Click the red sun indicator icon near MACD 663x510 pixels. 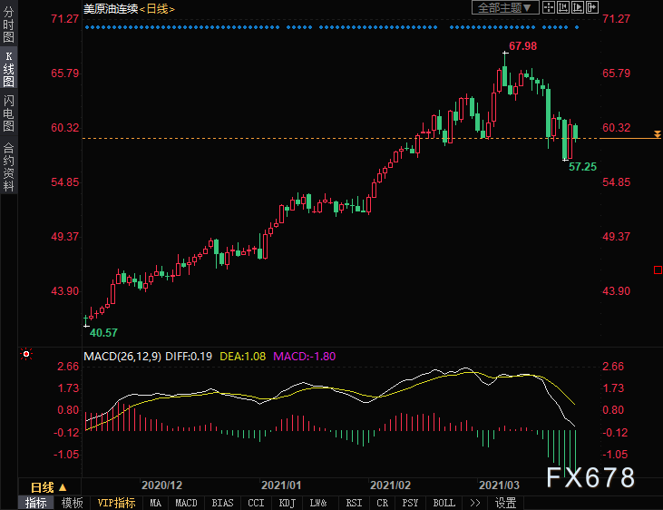click(26, 354)
